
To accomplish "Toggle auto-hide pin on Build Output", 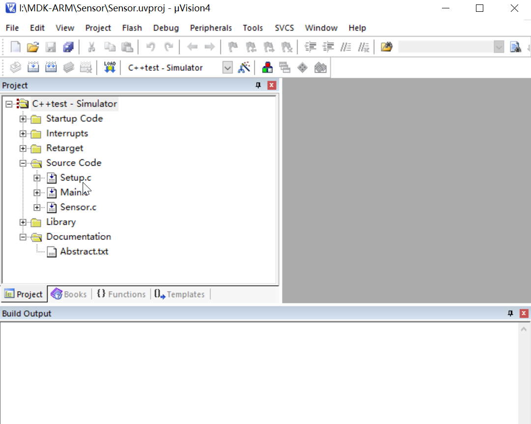I will click(x=510, y=313).
